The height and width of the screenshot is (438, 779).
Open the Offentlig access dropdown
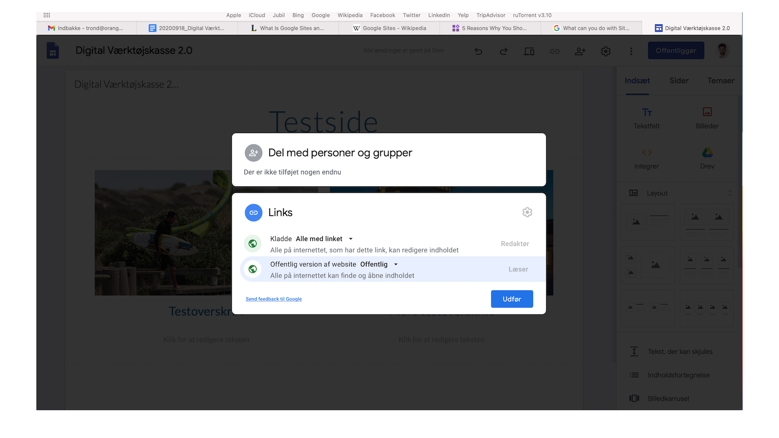395,264
